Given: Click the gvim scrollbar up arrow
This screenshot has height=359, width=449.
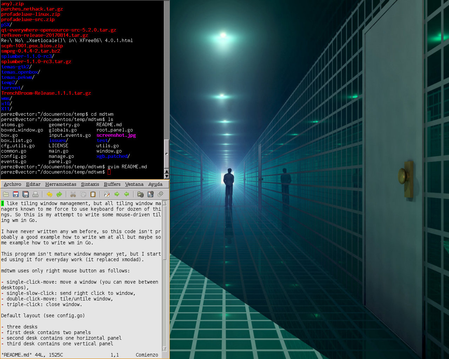Looking at the screenshot, I should 165,203.
